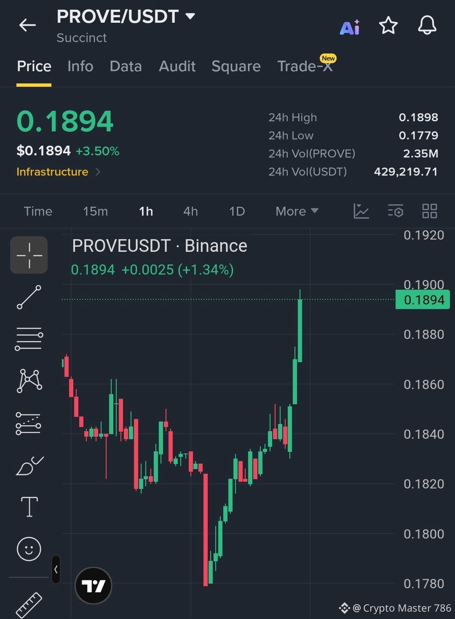The height and width of the screenshot is (619, 455).
Task: Choose the horizontal lines tool
Action: 29,339
